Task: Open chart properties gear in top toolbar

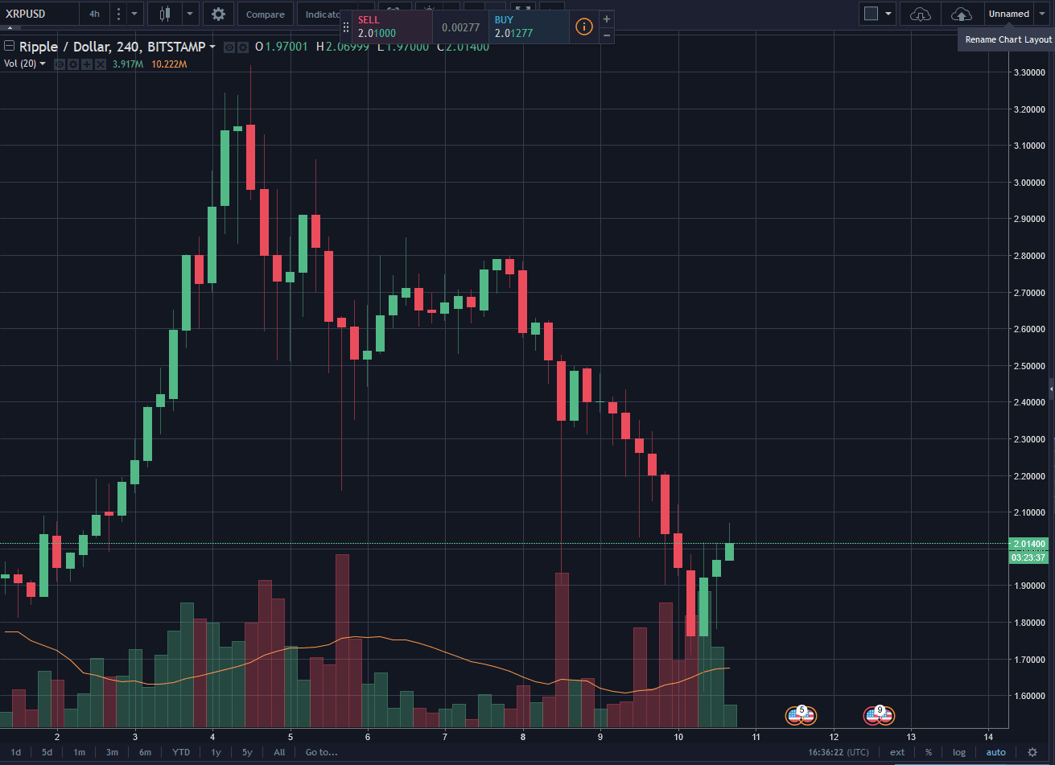Action: click(218, 14)
